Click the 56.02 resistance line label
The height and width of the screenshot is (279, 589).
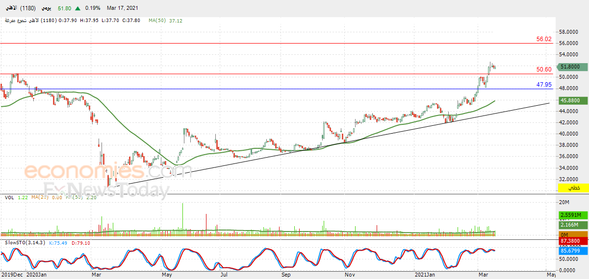(544, 39)
